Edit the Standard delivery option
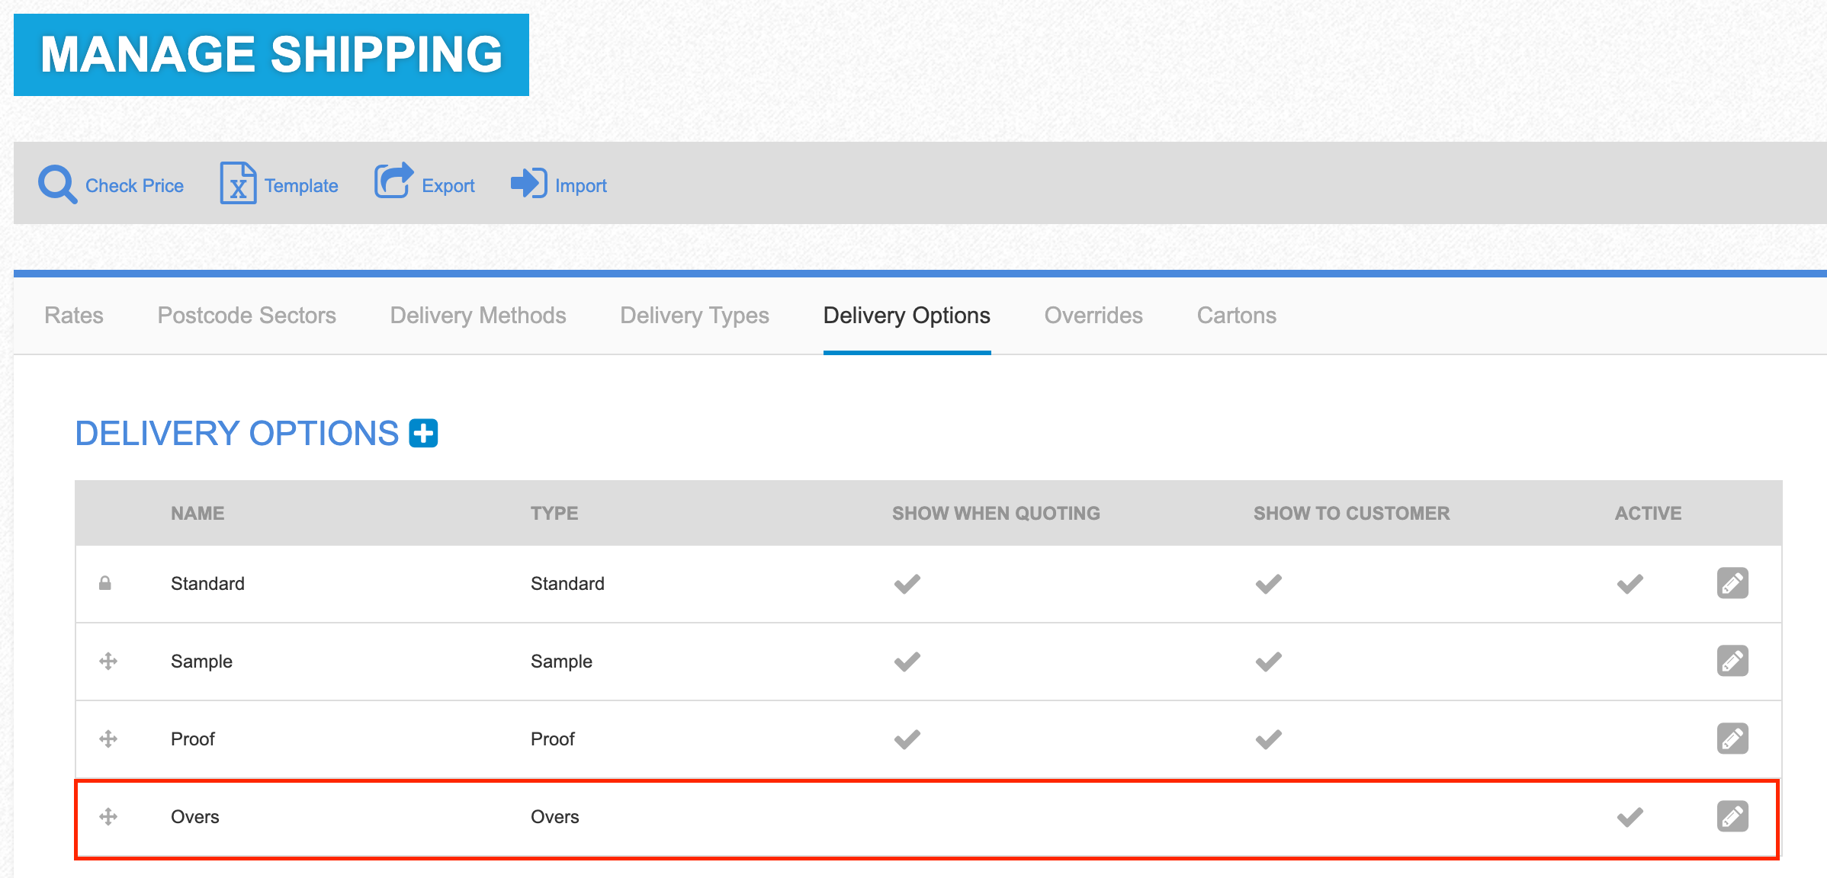Screen dimensions: 1827x878 pyautogui.click(x=1732, y=584)
